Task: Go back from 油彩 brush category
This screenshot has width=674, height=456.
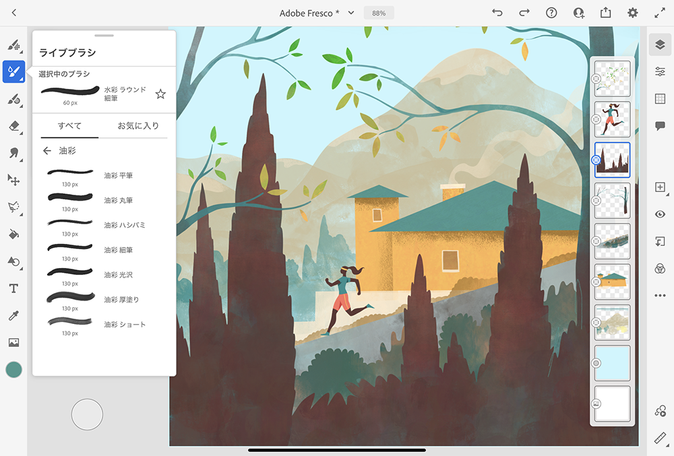Action: 47,151
